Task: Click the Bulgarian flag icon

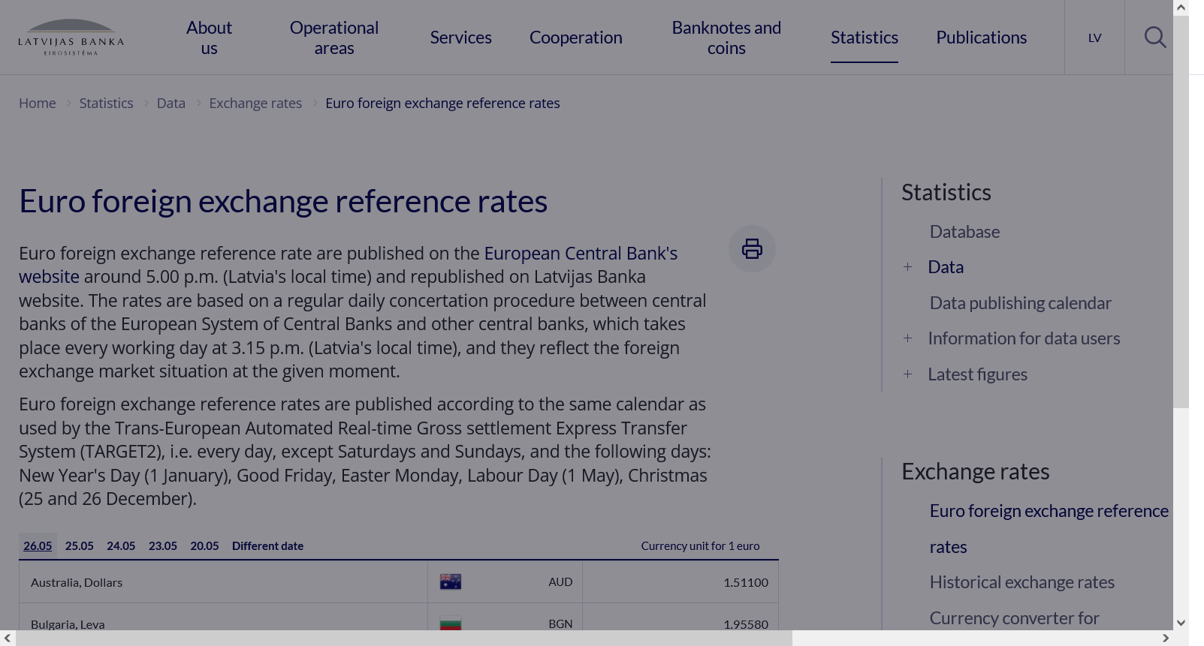Action: point(451,623)
